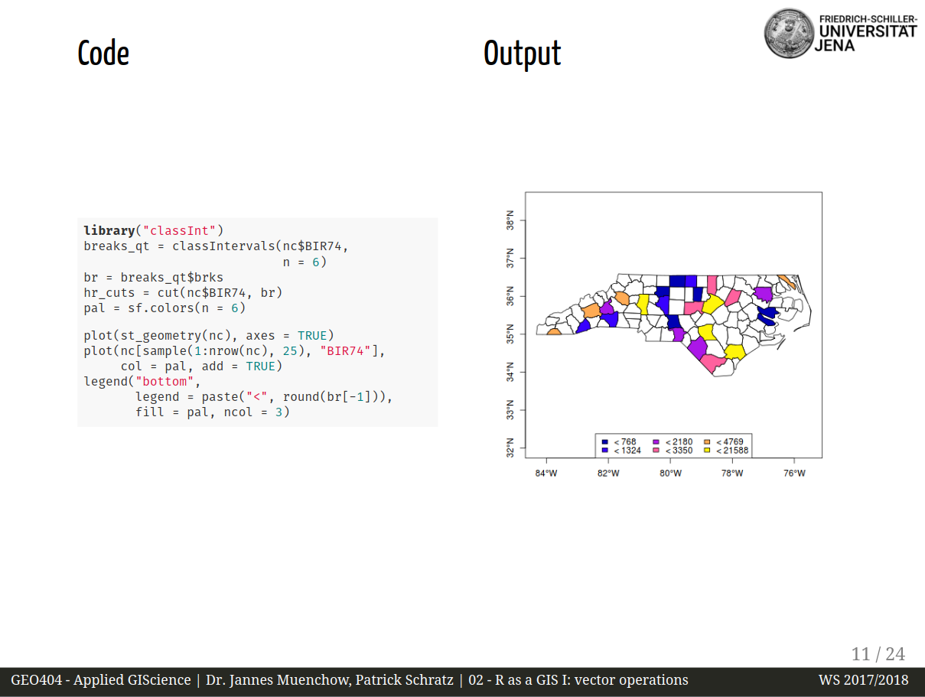The width and height of the screenshot is (925, 697).
Task: Click the 'fill = pal, ncol = 3)' line
Action: pyautogui.click(x=213, y=412)
